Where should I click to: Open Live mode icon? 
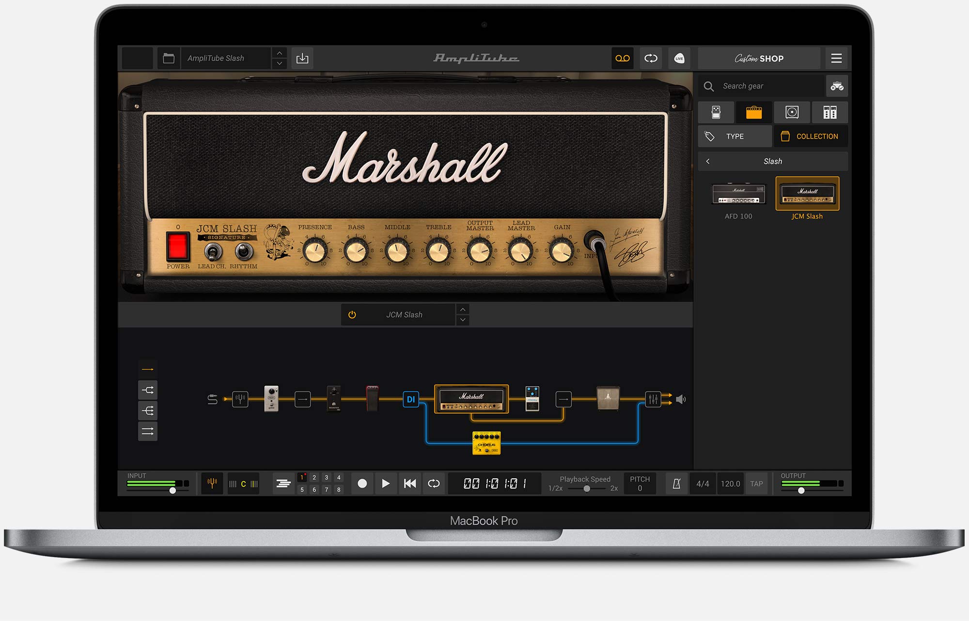[679, 58]
